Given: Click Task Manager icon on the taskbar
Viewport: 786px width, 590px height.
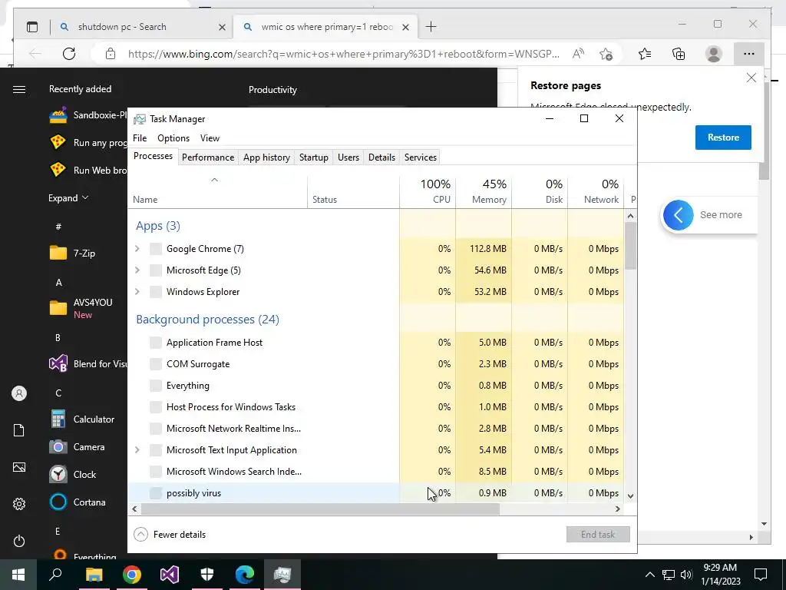Looking at the screenshot, I should coord(282,575).
